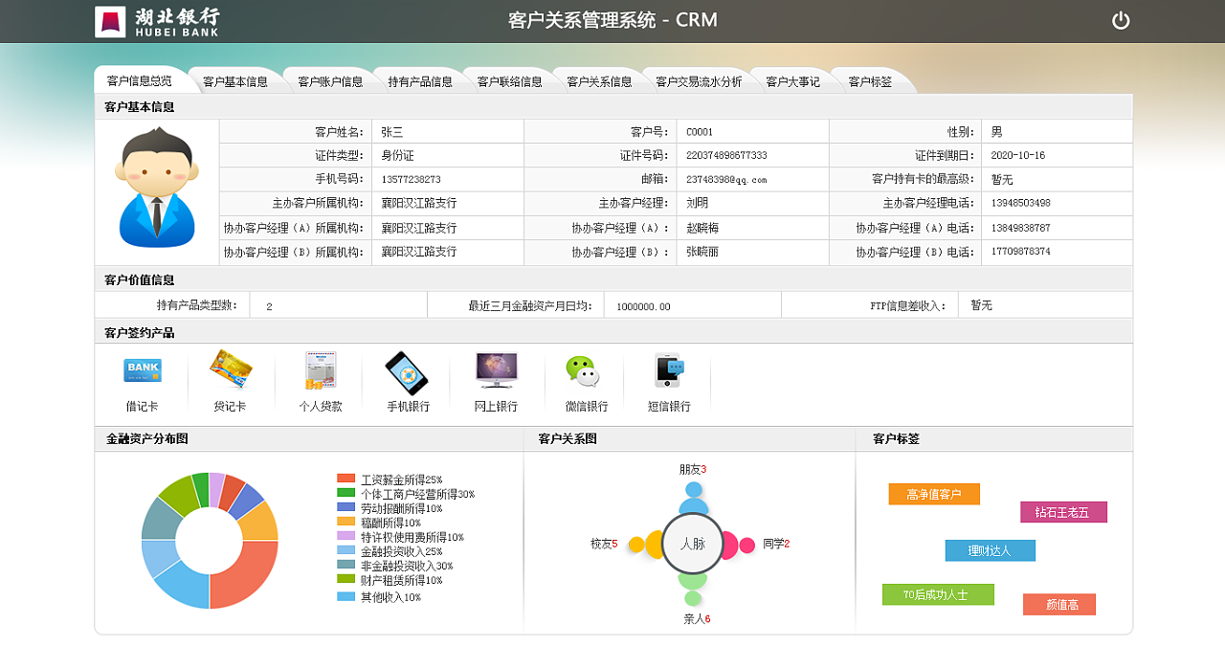Click the 朋友3 node in the relationship graph

(692, 494)
